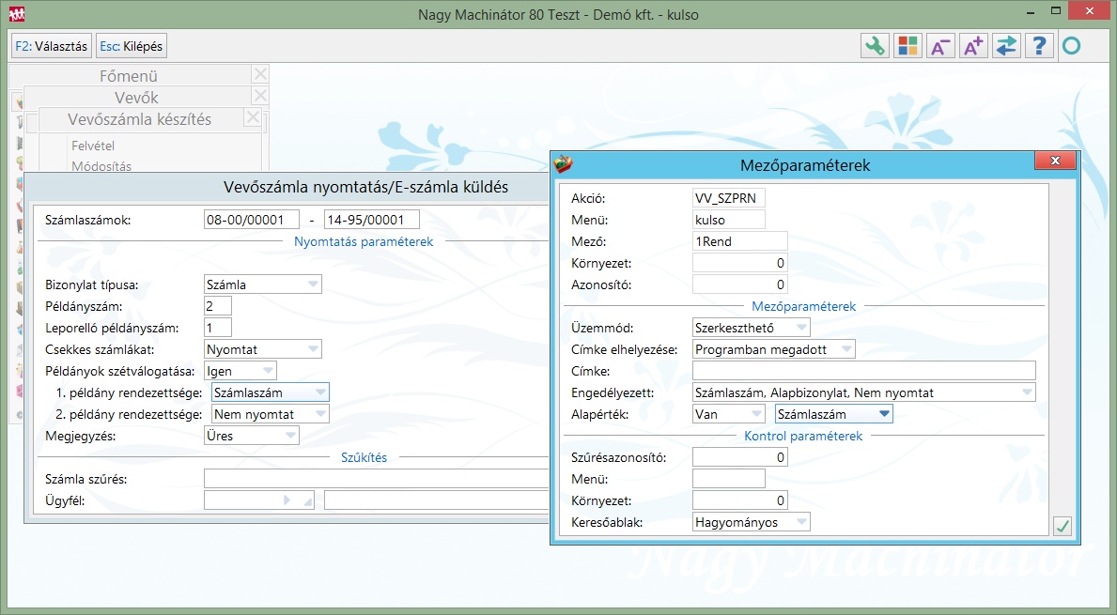
Task: Select the Módosítás menu item
Action: click(x=101, y=167)
